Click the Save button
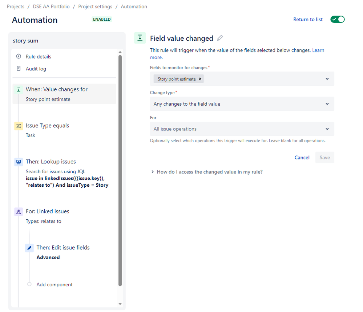This screenshot has width=363, height=312. coord(325,157)
